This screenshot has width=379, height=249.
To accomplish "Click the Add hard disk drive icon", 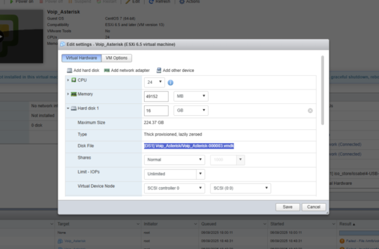I will pyautogui.click(x=69, y=71).
